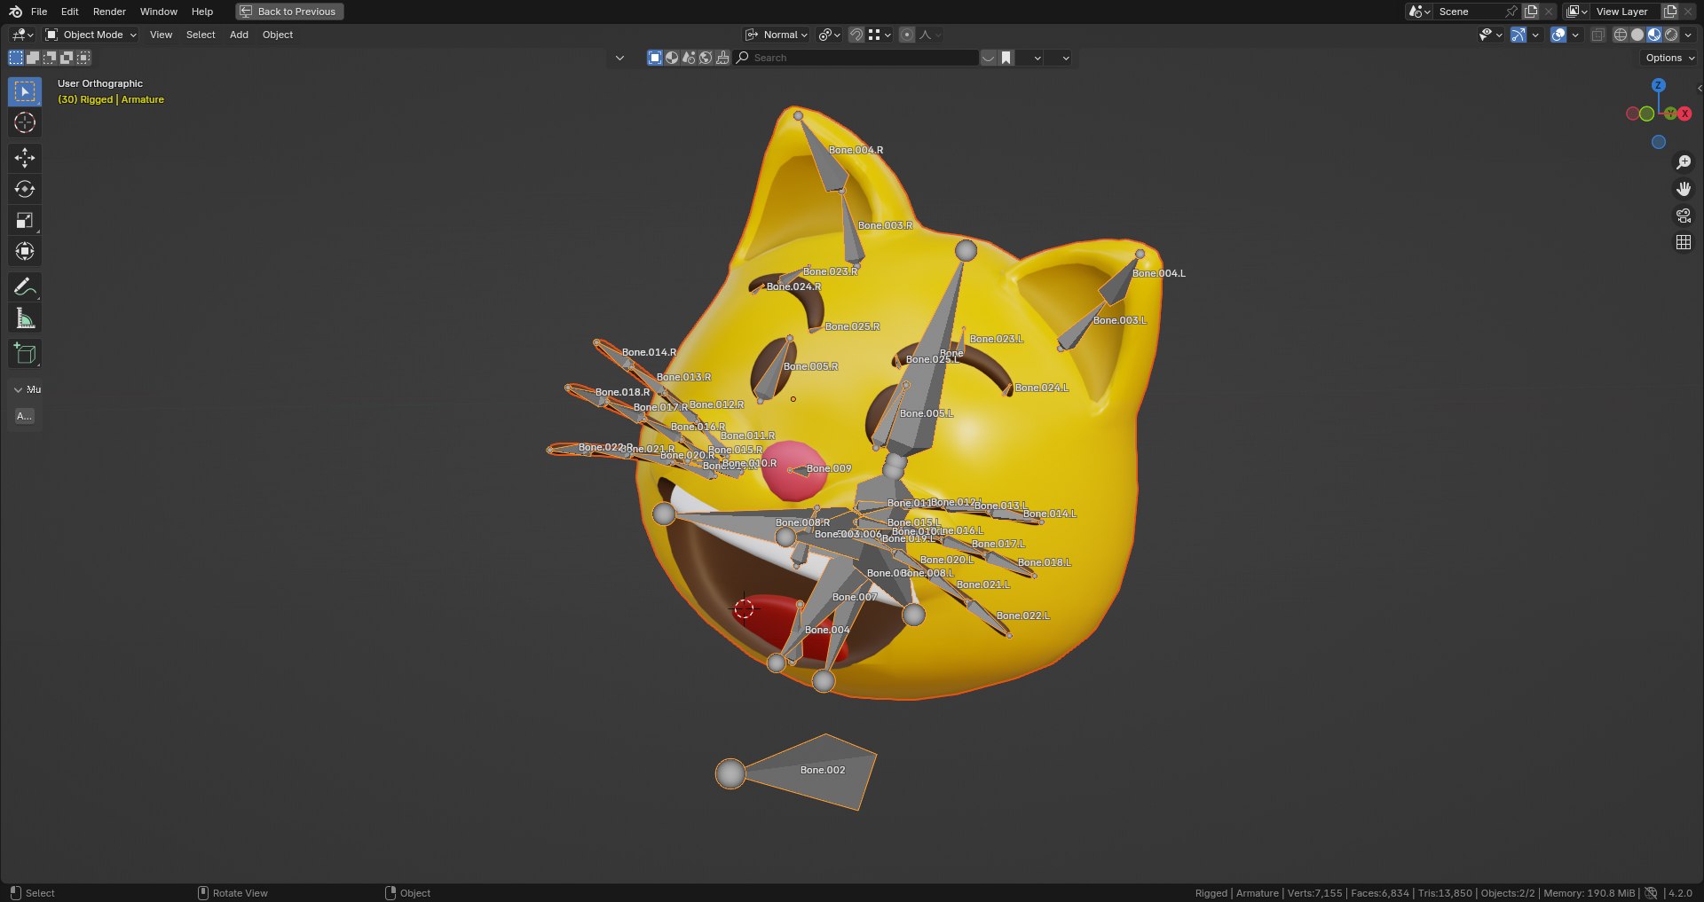Pin the Scene with pushpin icon
Viewport: 1704px width, 902px height.
(x=1511, y=12)
